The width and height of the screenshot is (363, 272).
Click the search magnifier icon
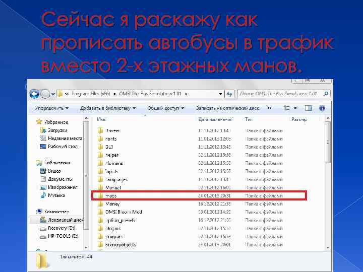326,94
